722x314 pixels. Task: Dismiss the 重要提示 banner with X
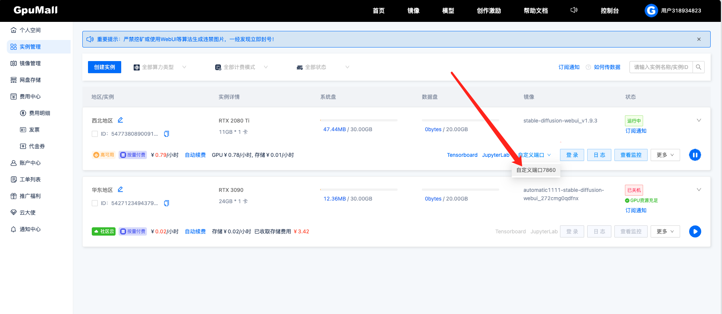pos(699,39)
